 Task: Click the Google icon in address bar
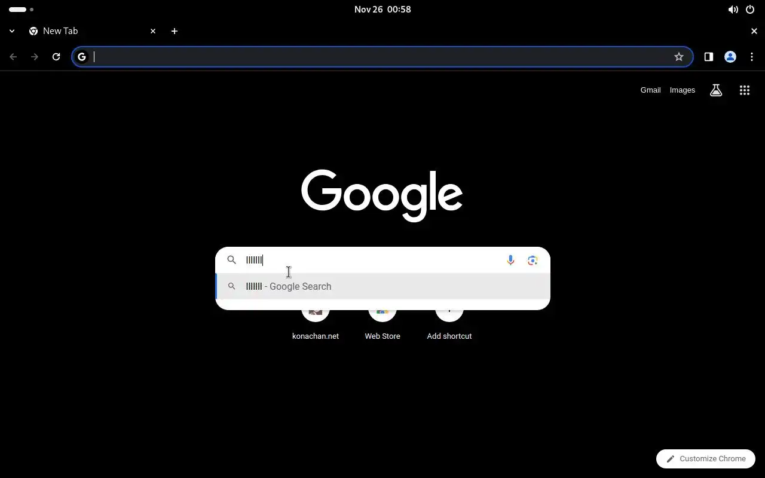coord(82,57)
